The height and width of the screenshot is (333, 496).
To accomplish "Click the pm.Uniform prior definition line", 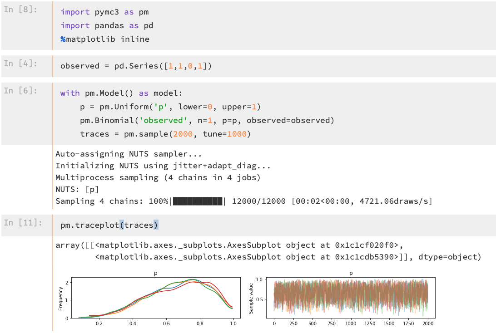I will coord(170,107).
